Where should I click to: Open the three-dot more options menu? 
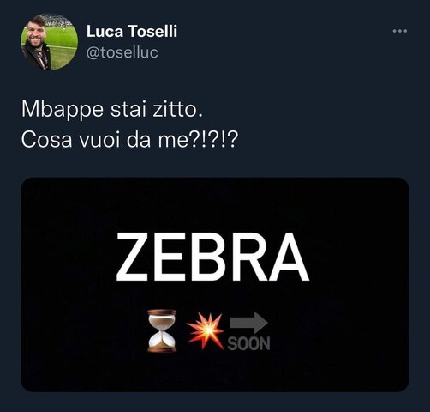pyautogui.click(x=400, y=31)
